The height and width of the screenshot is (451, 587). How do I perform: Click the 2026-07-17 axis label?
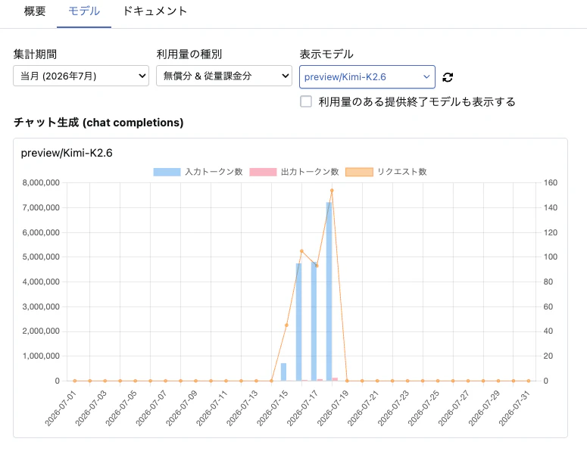pos(302,408)
